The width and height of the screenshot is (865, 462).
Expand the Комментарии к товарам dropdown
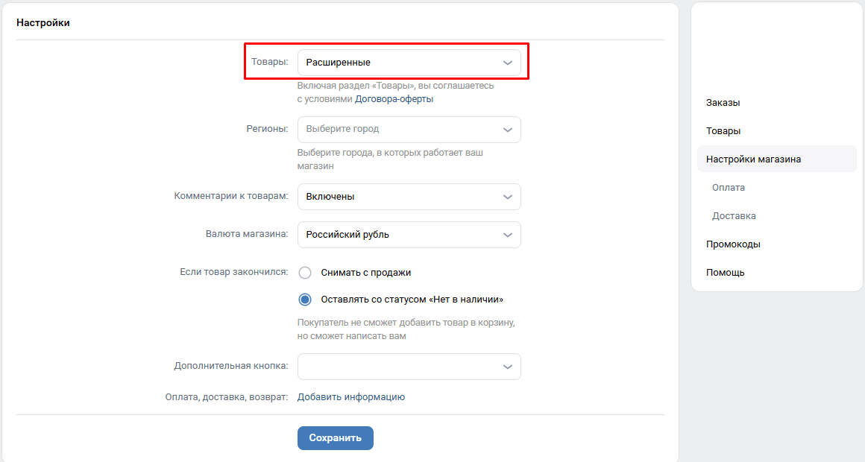point(399,197)
